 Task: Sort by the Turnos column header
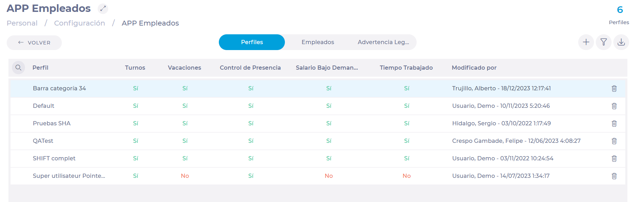coord(135,68)
